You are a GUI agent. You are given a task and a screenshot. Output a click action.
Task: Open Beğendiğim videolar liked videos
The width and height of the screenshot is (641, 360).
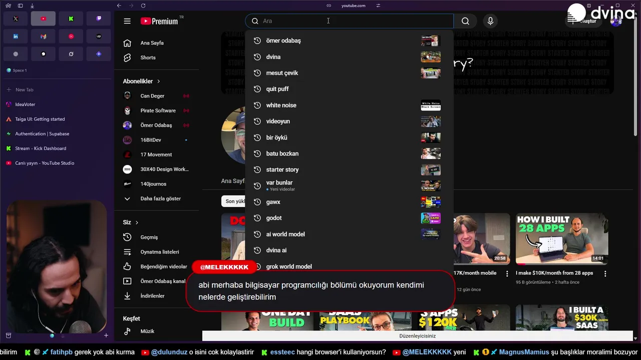tap(157, 266)
